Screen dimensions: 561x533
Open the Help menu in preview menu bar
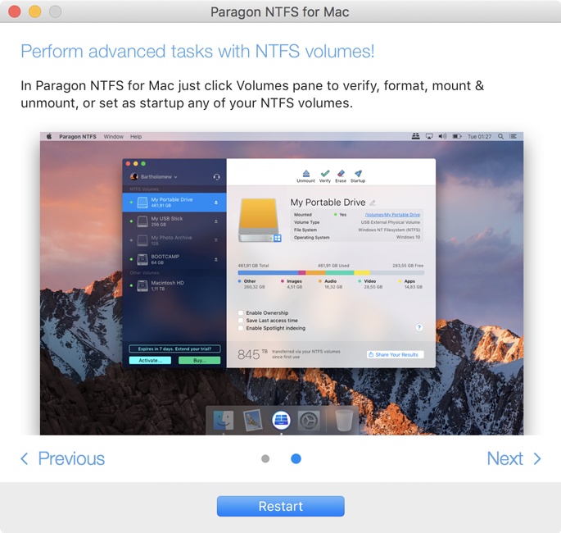136,136
